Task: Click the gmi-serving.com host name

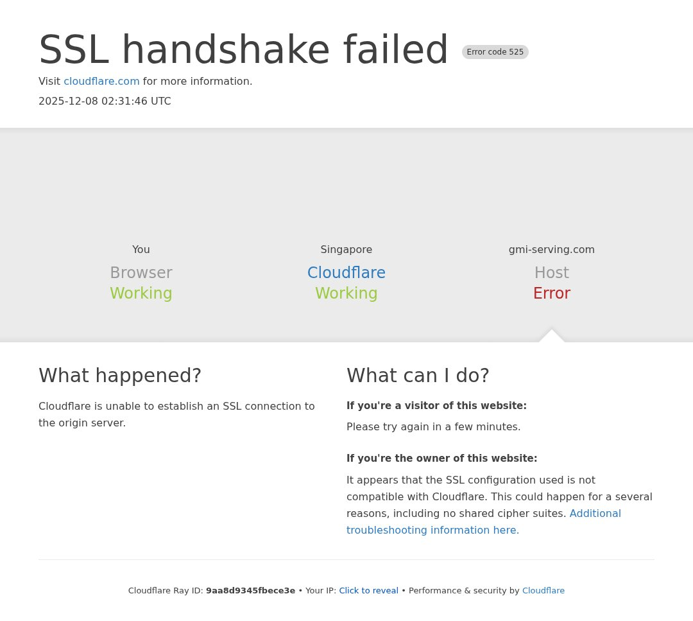Action: [x=551, y=250]
